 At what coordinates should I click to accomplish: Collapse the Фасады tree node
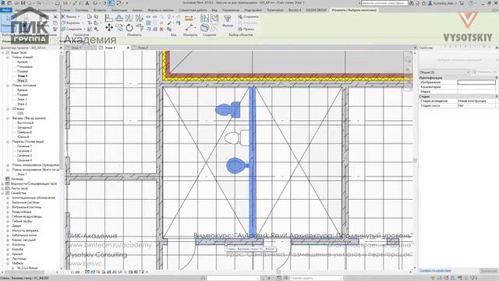point(8,118)
